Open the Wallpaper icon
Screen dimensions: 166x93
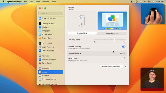tap(40, 31)
